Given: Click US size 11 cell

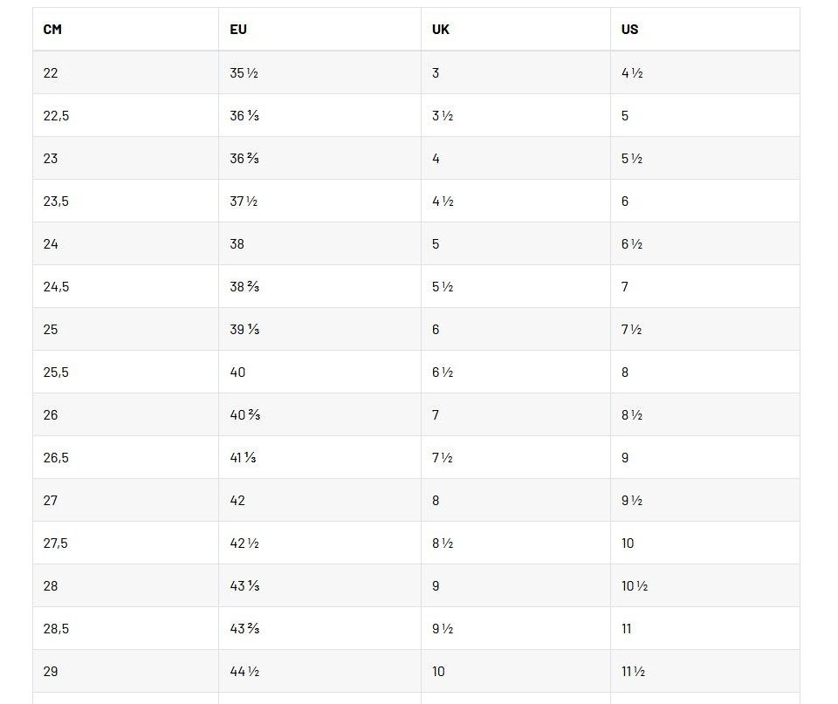Looking at the screenshot, I should pos(627,628).
